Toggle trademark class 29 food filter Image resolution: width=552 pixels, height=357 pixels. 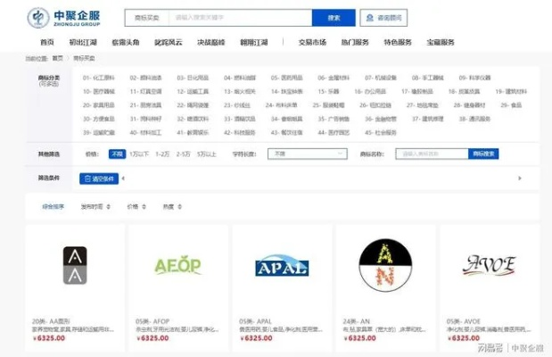point(511,105)
